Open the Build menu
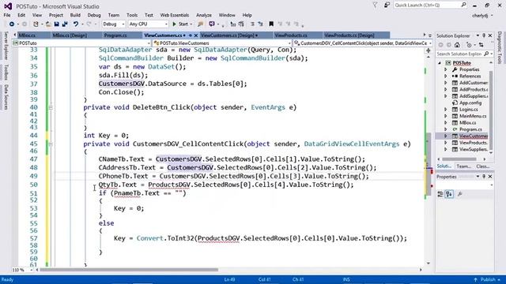This screenshot has width=506, height=284. pyautogui.click(x=75, y=15)
